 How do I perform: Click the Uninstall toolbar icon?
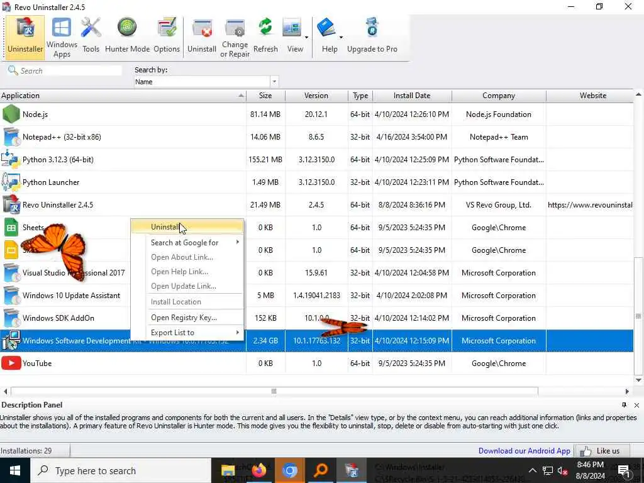[x=202, y=36]
